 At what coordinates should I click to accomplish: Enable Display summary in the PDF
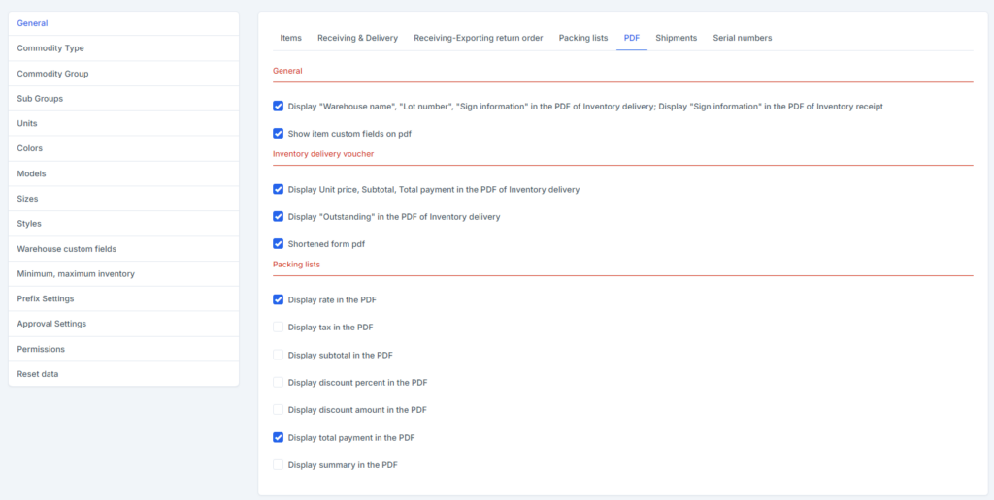pos(279,465)
